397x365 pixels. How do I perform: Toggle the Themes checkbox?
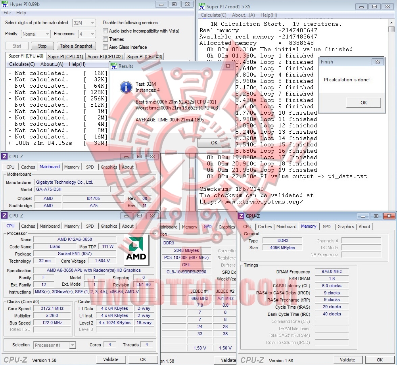pyautogui.click(x=105, y=39)
